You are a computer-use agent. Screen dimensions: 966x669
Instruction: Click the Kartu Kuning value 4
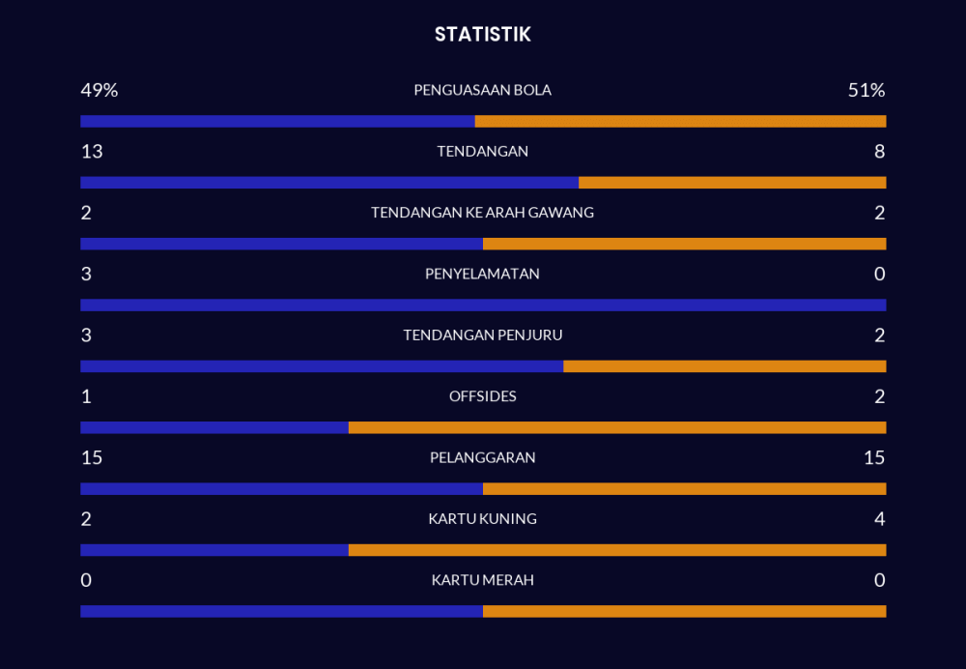tap(879, 519)
